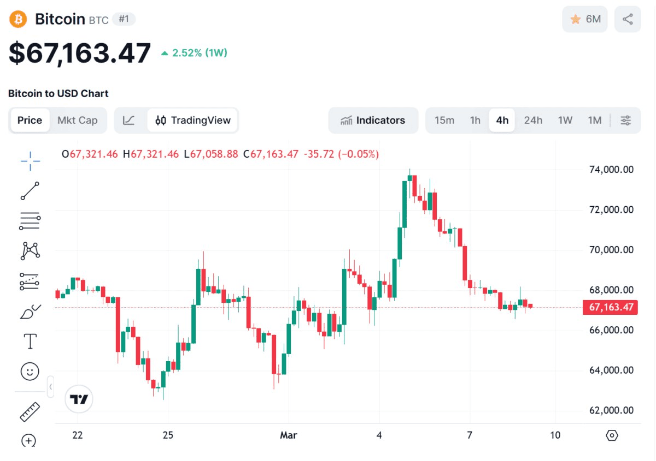Switch to the Mkt Cap tab

(78, 121)
